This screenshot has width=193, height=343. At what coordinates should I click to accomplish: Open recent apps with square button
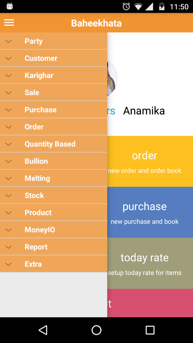coord(150,330)
